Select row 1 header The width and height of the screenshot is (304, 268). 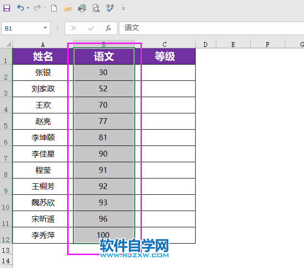(x=6, y=56)
